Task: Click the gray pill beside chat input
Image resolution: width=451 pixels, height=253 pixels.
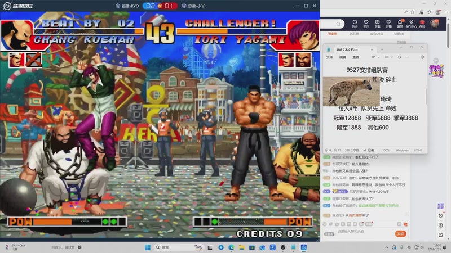Action: [329, 234]
